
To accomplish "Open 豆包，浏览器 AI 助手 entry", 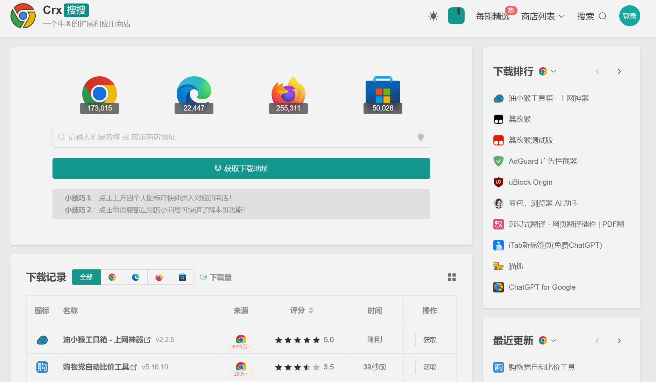I will 544,203.
